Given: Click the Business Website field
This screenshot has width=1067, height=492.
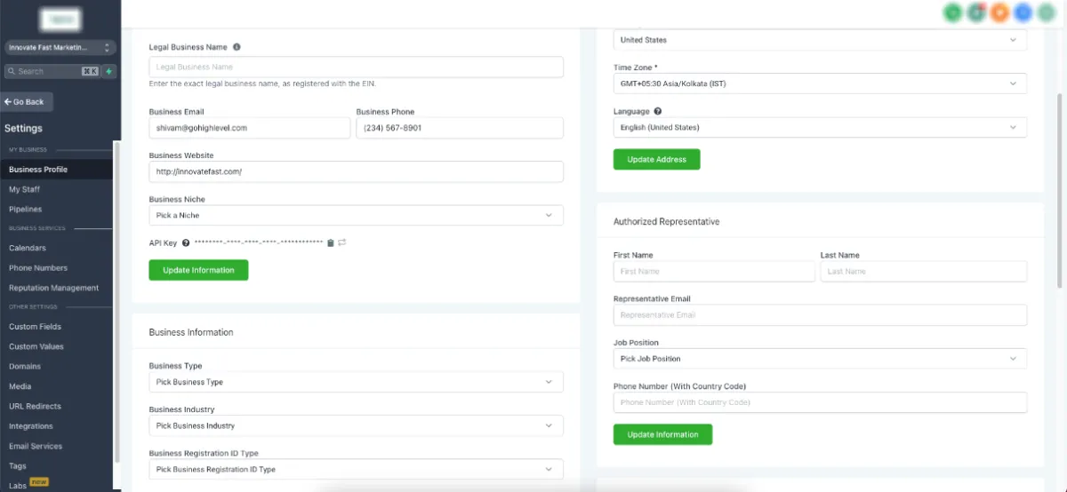Looking at the screenshot, I should tap(356, 171).
